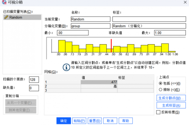The image size is (189, 125).
Task: Click the 从另一个变量 copy bins button
Action: pyautogui.click(x=21, y=102)
